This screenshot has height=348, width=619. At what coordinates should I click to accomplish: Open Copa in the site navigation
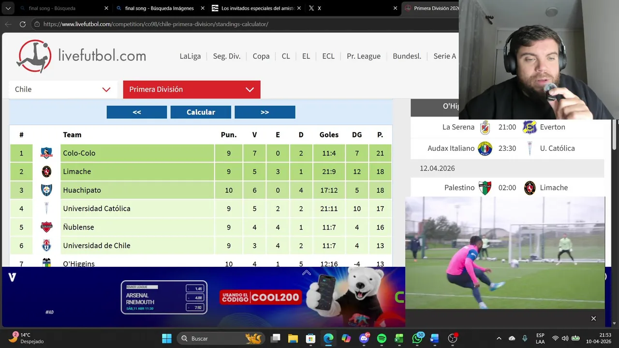coord(261,56)
